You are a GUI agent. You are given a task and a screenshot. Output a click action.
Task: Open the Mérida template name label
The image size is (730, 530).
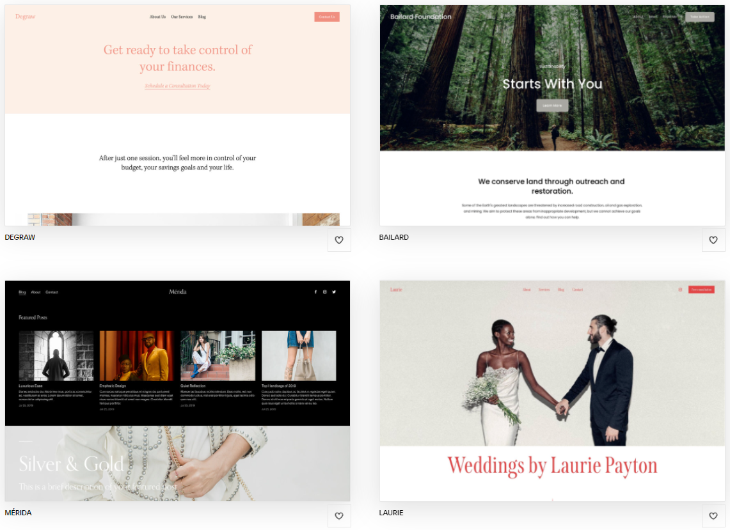[x=18, y=513]
